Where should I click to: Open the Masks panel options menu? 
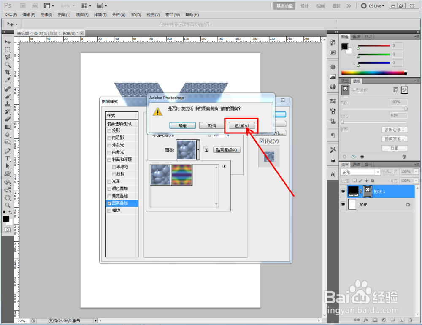tap(417, 81)
